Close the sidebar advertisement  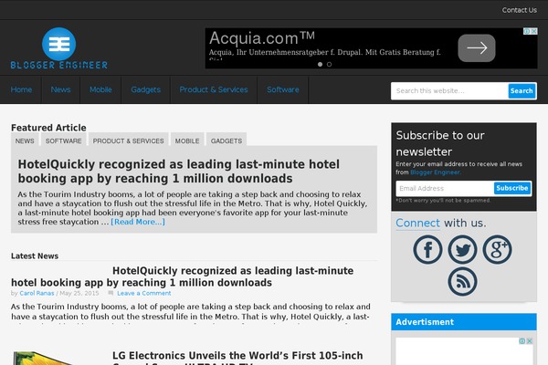[530, 341]
